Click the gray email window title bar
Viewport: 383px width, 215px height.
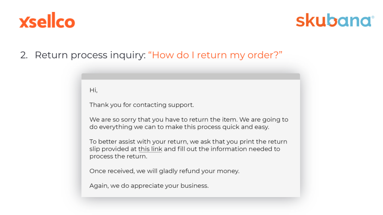coord(190,76)
